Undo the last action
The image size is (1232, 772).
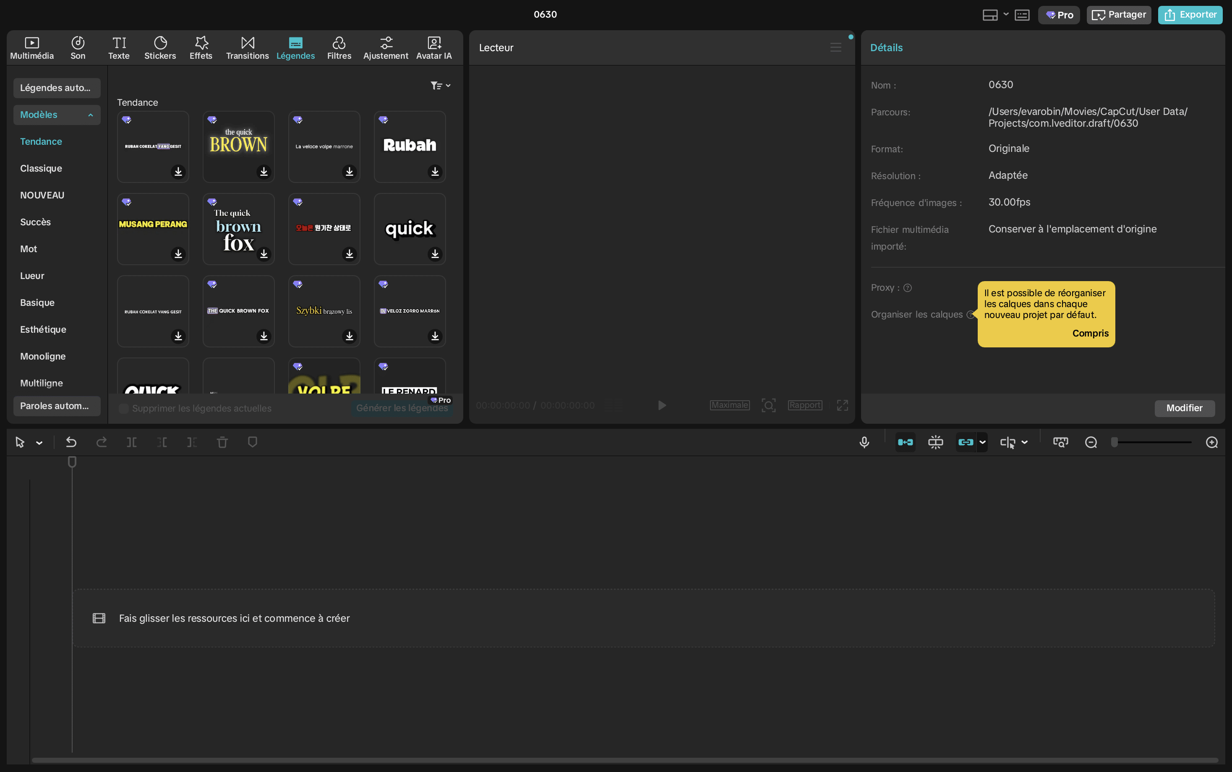click(71, 442)
